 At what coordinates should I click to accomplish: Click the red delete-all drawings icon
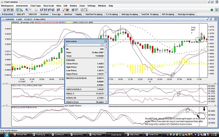pyautogui.click(x=68, y=10)
